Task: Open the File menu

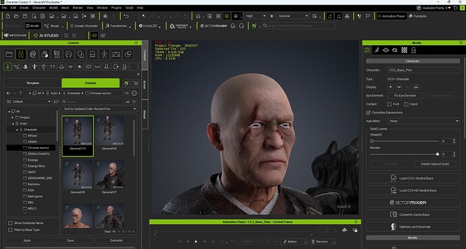Action: tap(4, 7)
